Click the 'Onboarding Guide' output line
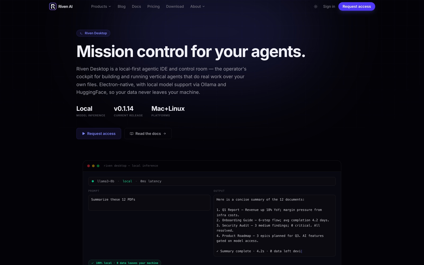The image size is (424, 265). pos(273,220)
